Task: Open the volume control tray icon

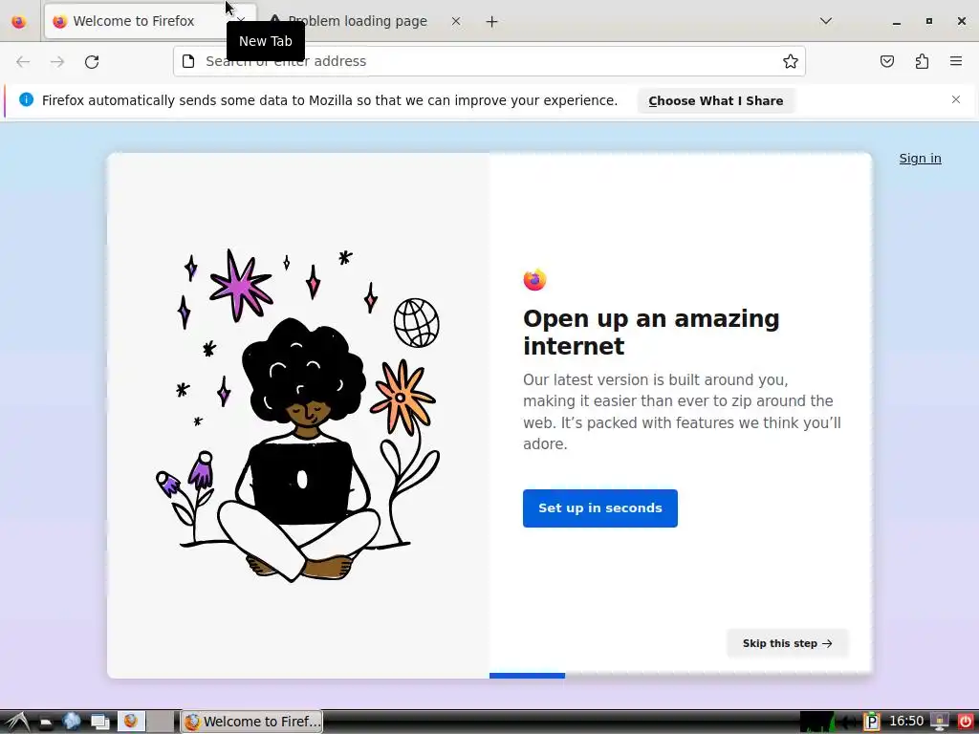Action: coord(847,722)
